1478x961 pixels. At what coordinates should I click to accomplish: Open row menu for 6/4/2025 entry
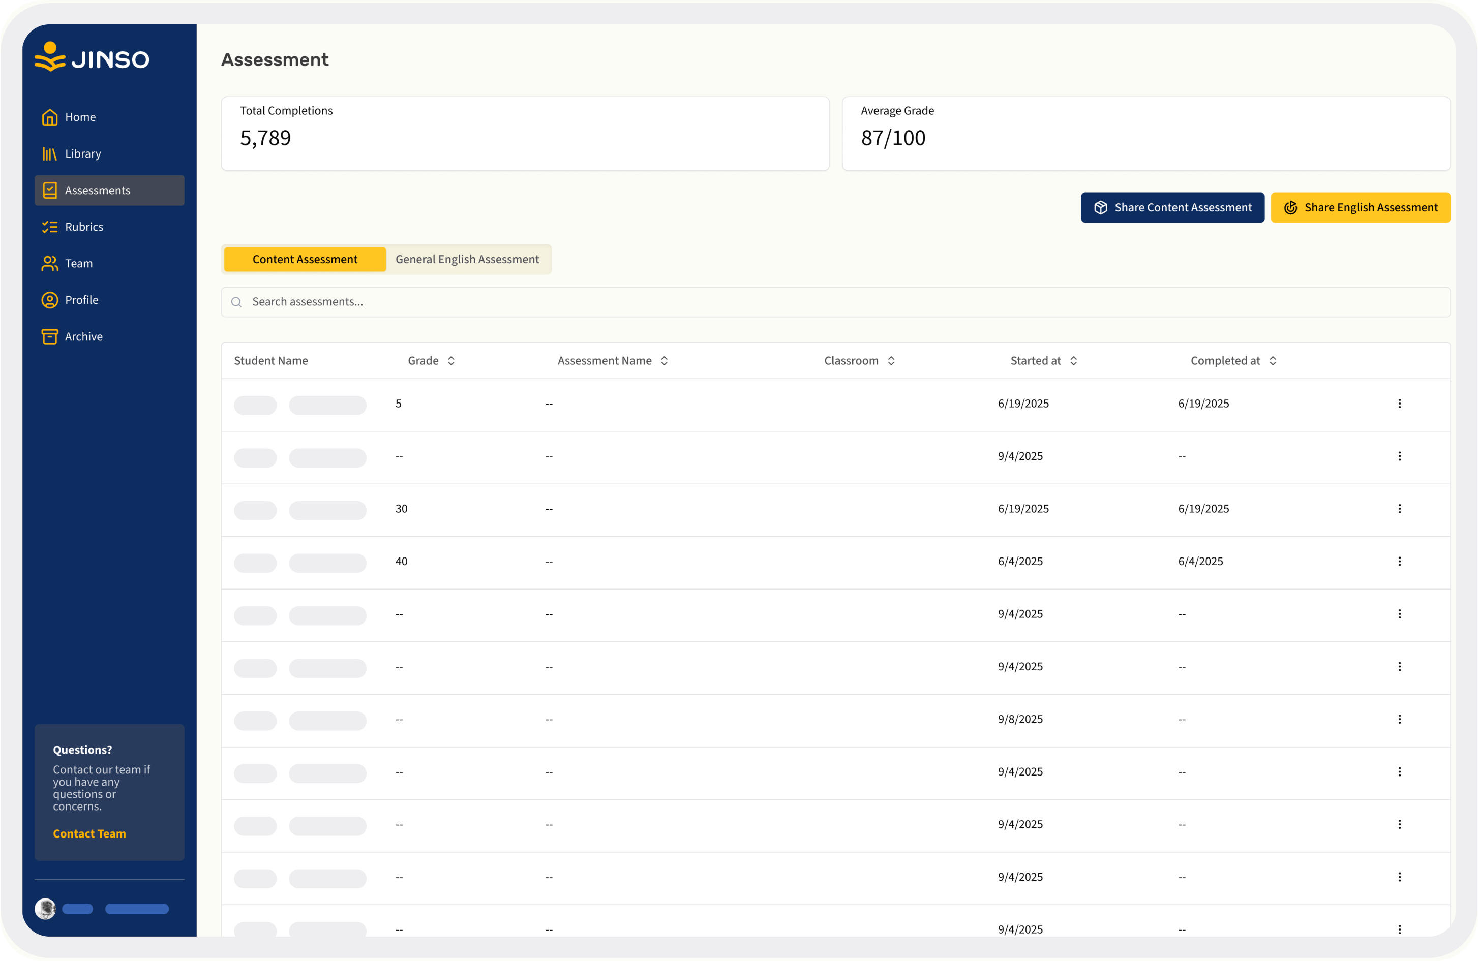[x=1399, y=561]
